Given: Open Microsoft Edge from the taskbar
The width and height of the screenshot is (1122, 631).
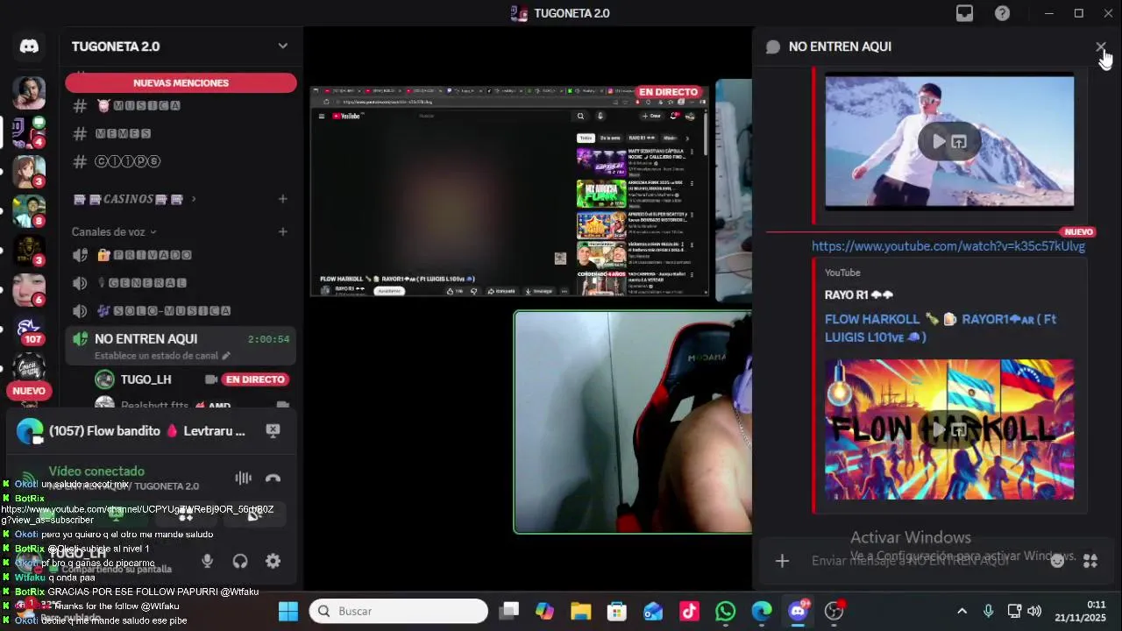Looking at the screenshot, I should click(761, 611).
